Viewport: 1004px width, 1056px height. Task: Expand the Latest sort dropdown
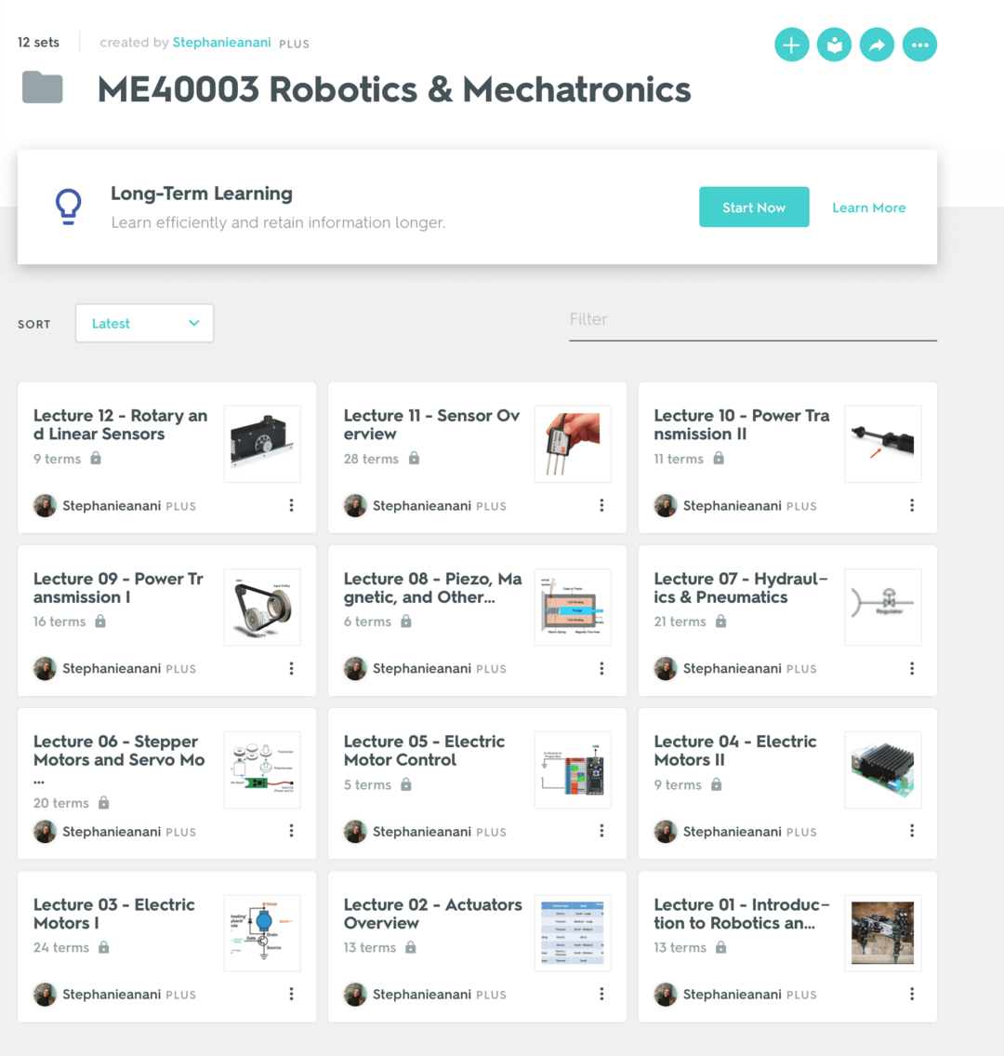click(x=144, y=323)
